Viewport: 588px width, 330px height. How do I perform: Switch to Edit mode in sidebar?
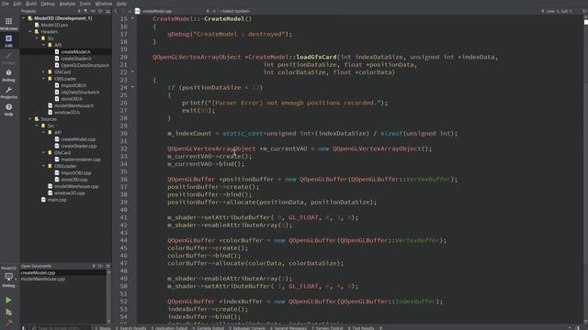point(8,40)
